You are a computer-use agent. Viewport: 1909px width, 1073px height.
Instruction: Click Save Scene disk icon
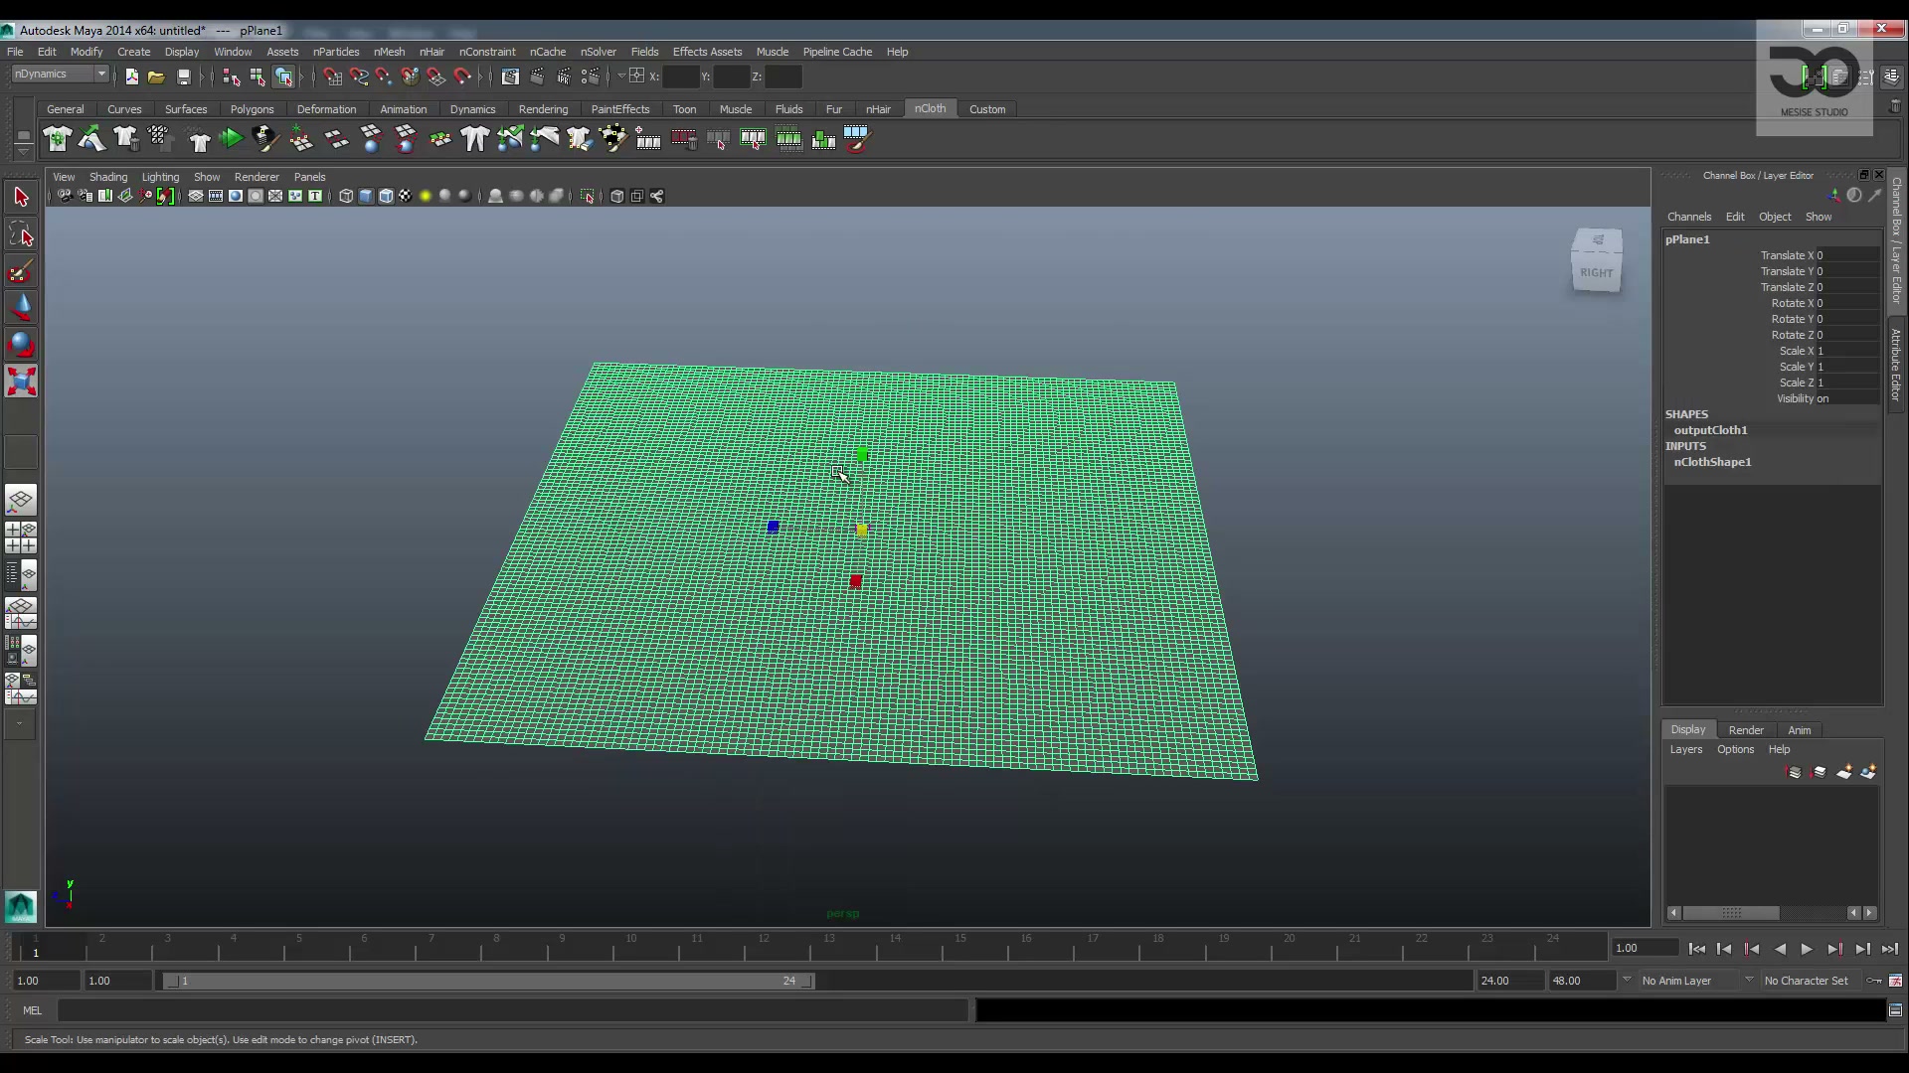click(x=183, y=77)
